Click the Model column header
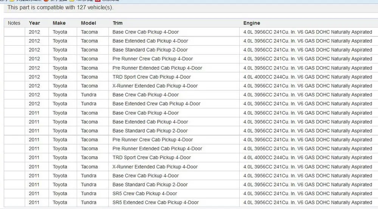This screenshot has width=378, height=209. (88, 23)
